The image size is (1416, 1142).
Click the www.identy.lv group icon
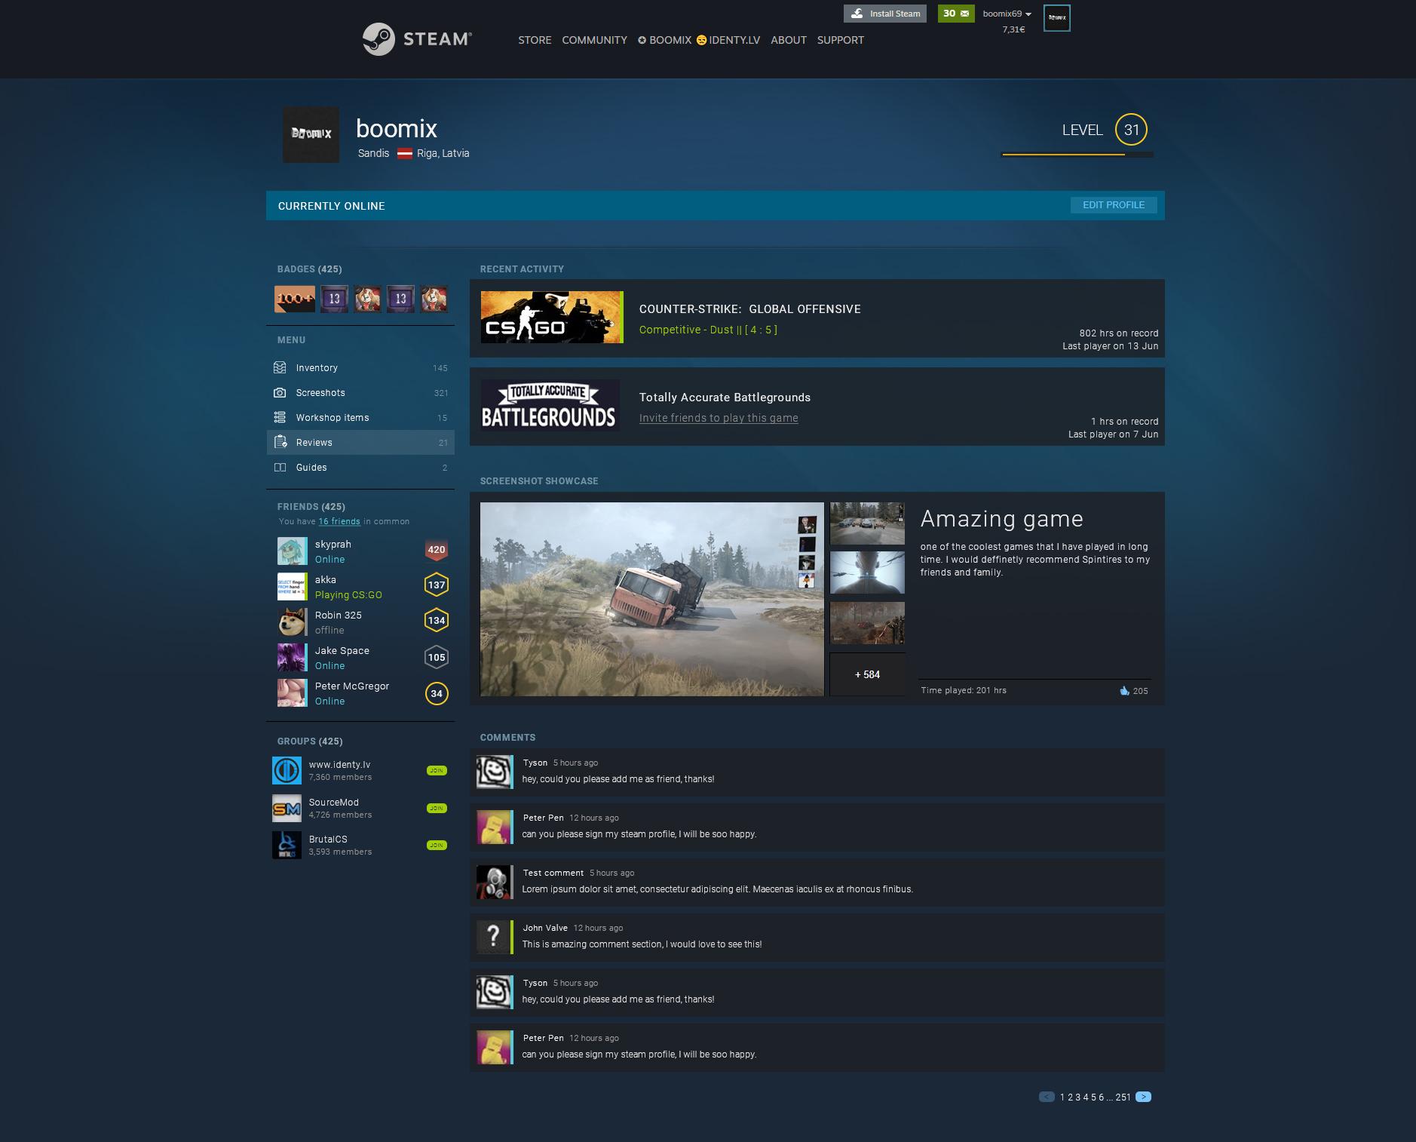pos(287,770)
